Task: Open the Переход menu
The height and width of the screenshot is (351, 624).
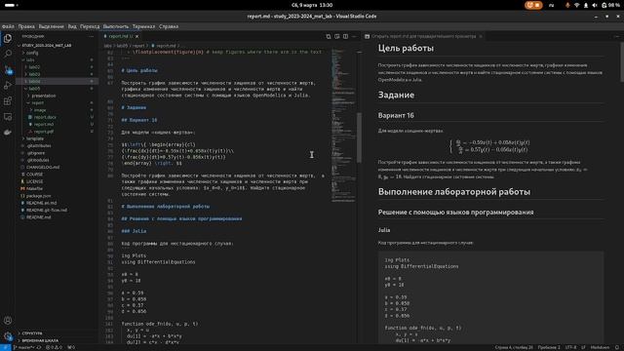Action: coord(90,26)
